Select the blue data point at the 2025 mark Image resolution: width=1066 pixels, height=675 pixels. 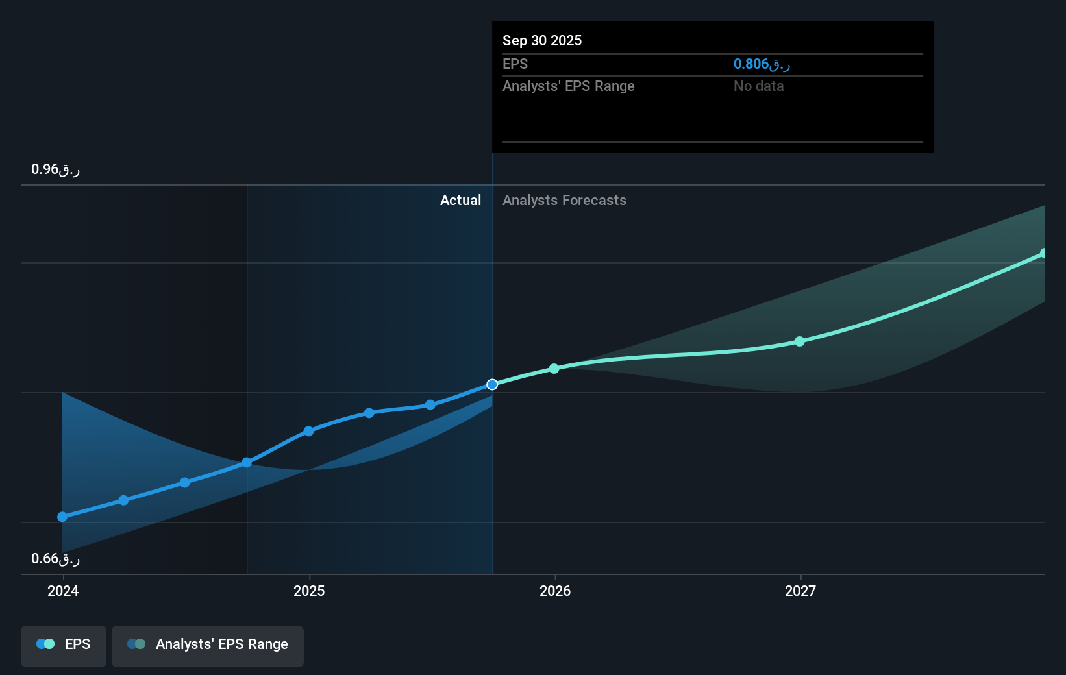308,431
